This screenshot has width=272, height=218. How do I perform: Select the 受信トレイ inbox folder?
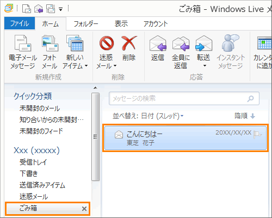33,162
